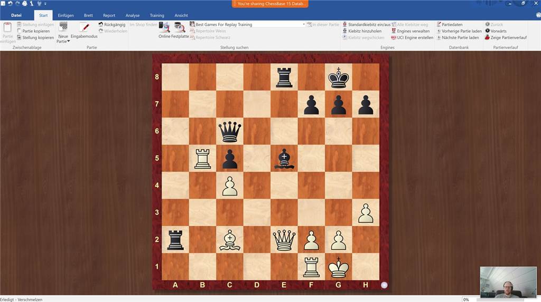Click Best Games For Replay Training icon
This screenshot has height=302, width=541.
(192, 24)
